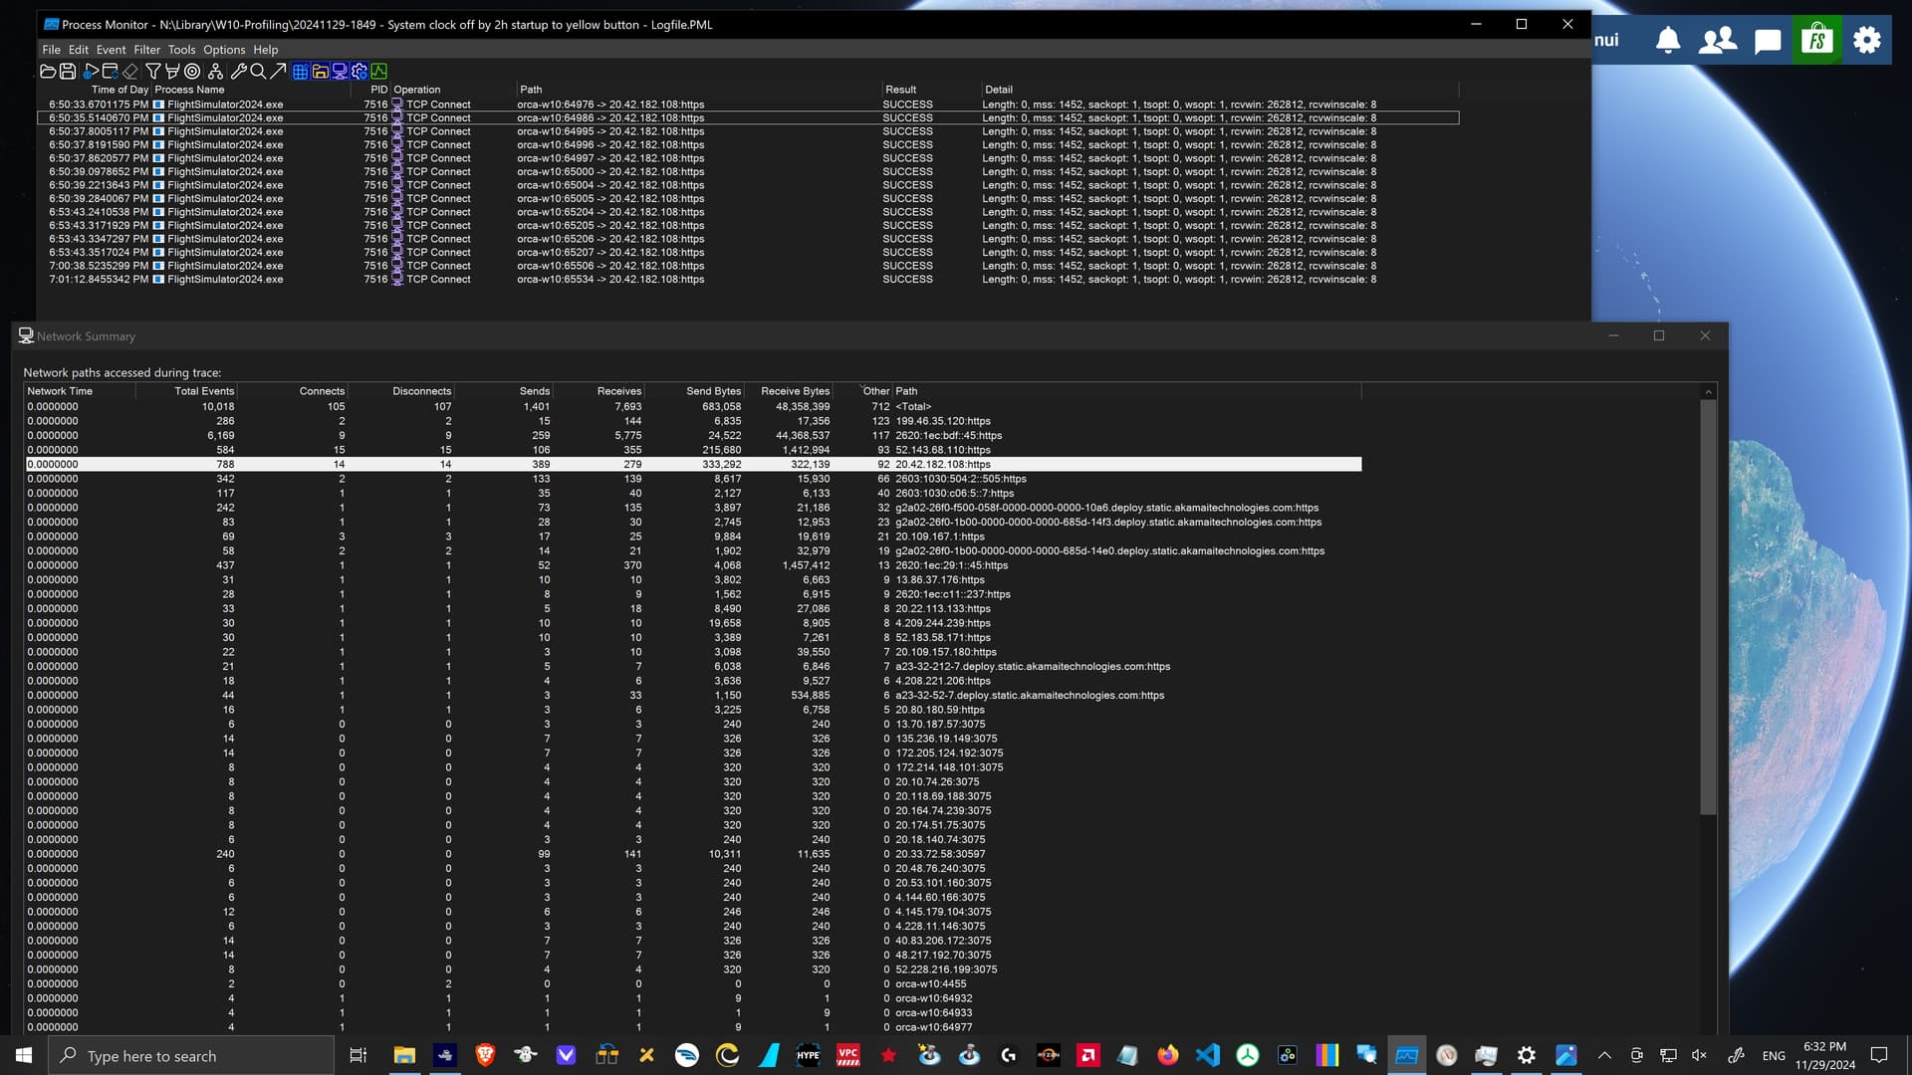Click the Network Summary scrollbar up arrow

tap(1708, 391)
